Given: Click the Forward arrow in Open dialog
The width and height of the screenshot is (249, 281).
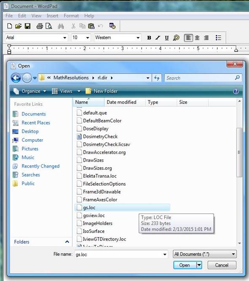Looking at the screenshot, I should tap(27, 78).
